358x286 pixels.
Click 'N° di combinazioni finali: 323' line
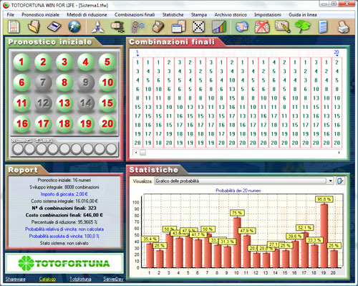[x=64, y=208]
